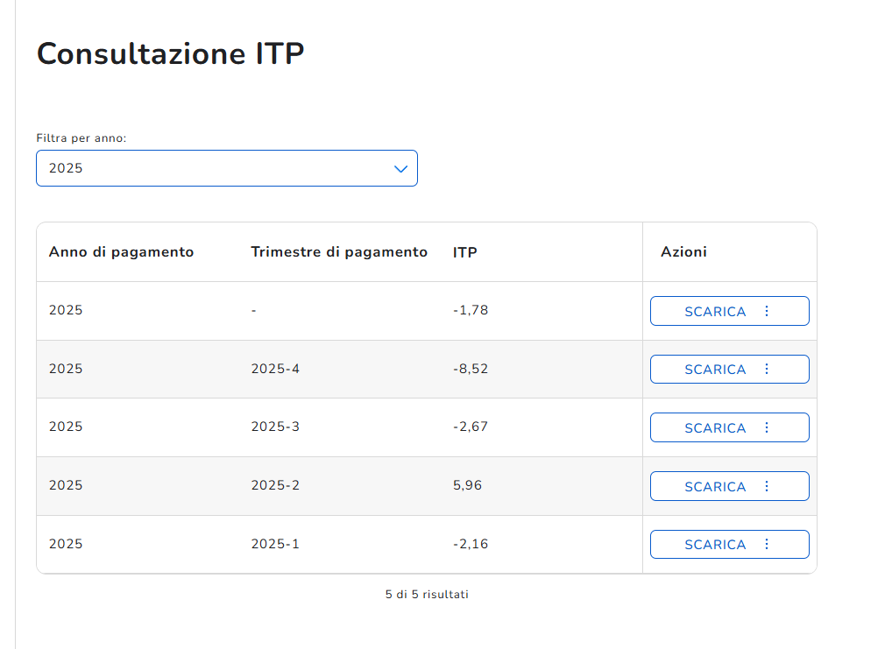The image size is (885, 649).
Task: Click SCARICA for the ITP -1,78 row
Action: (714, 312)
